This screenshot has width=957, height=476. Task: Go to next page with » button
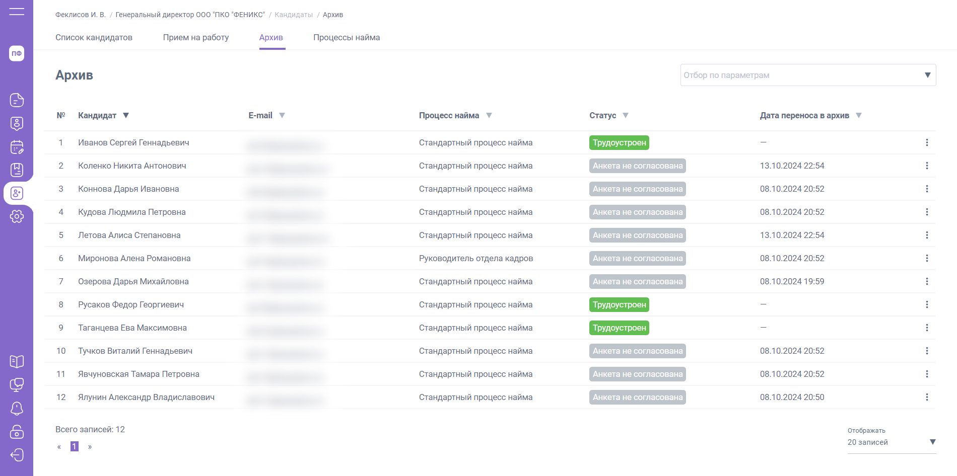pyautogui.click(x=90, y=446)
